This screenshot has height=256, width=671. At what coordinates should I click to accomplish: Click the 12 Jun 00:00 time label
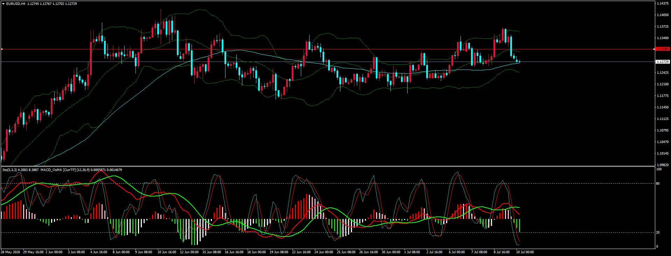pyautogui.click(x=189, y=252)
